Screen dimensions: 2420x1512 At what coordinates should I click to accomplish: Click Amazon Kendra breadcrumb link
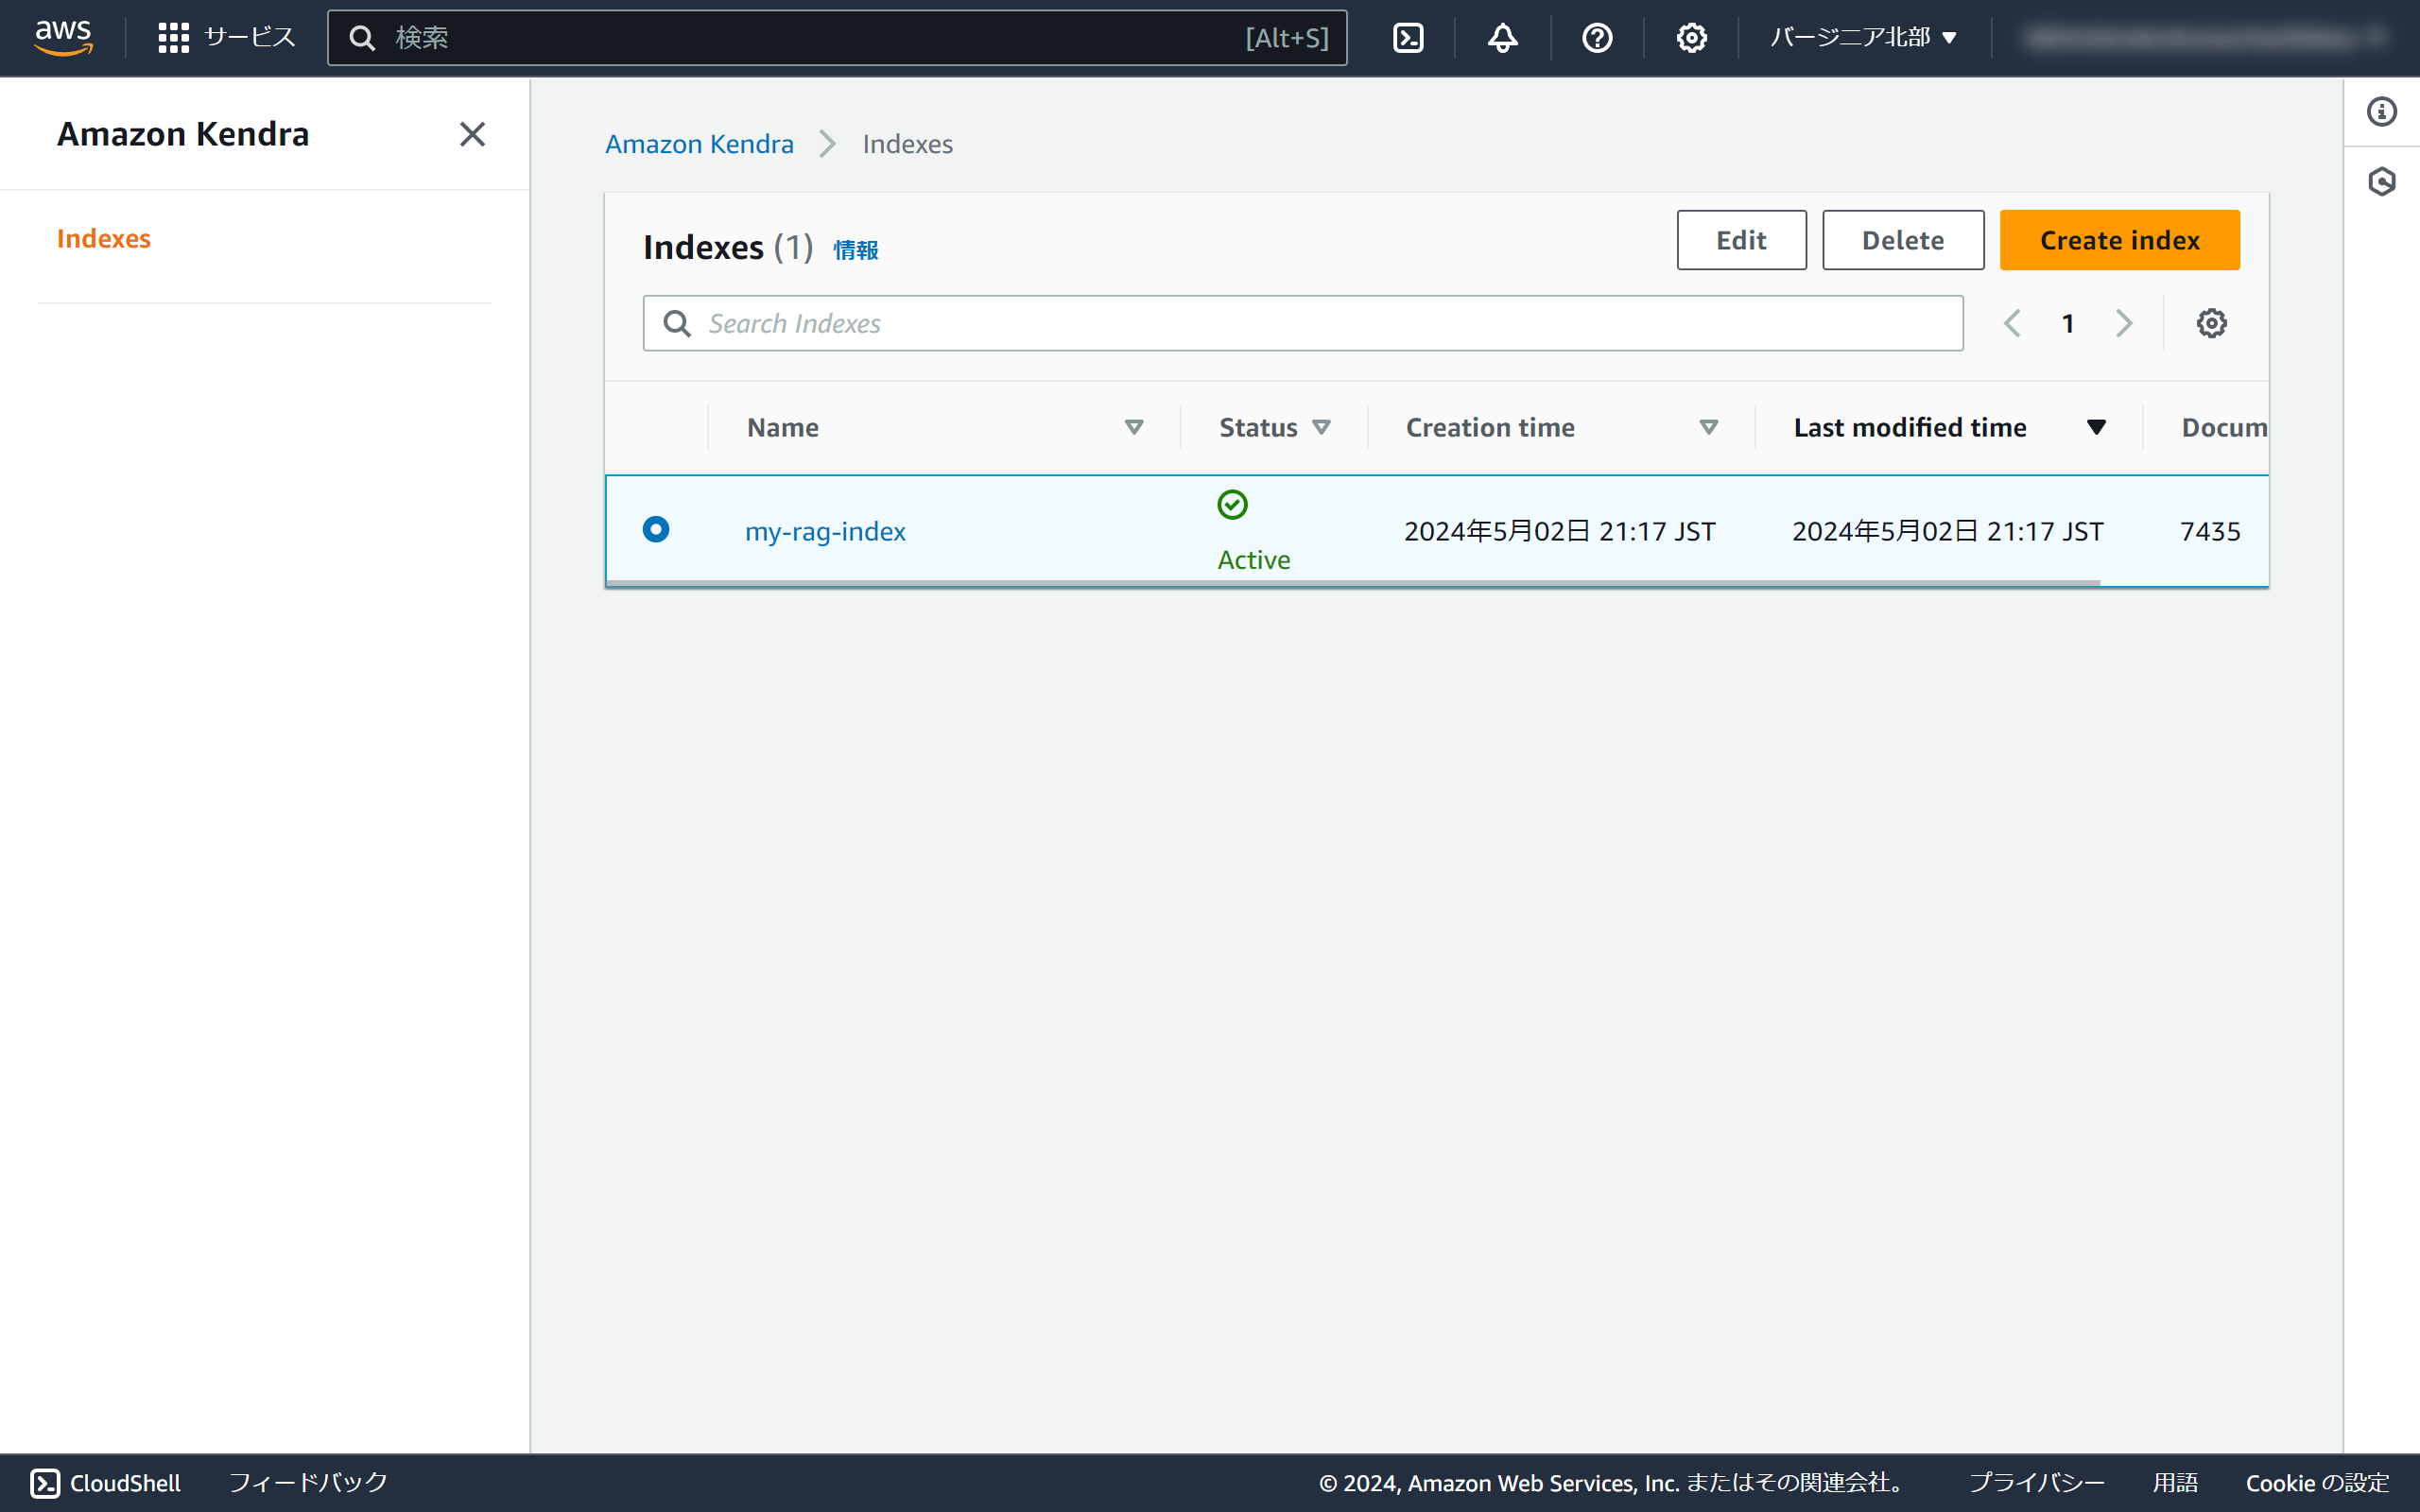699,144
